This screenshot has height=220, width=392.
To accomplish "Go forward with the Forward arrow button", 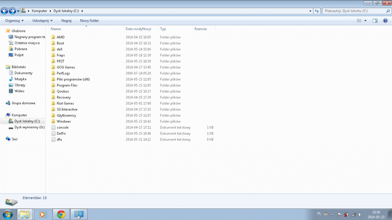I will (x=12, y=11).
